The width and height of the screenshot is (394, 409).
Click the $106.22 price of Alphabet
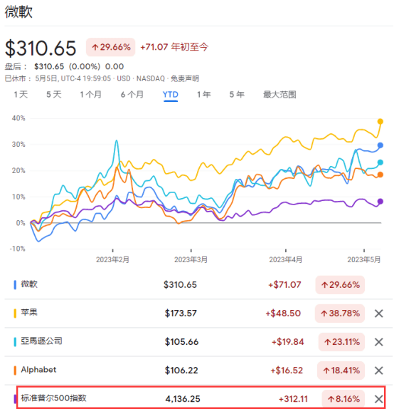tap(181, 371)
